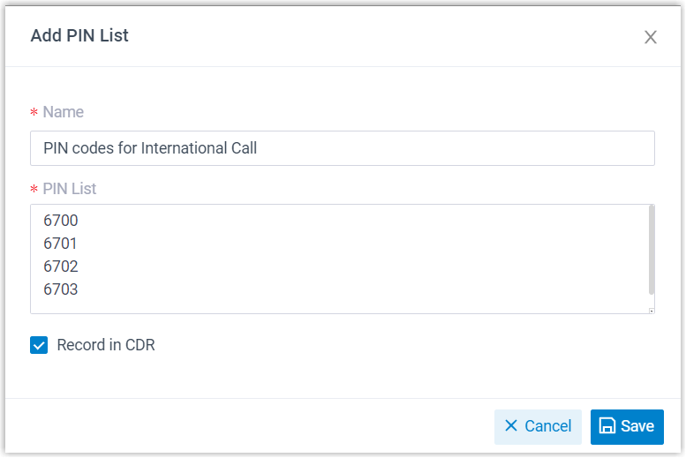The height and width of the screenshot is (458, 686).
Task: Click the PIN List vertical scrollbar
Action: tap(652, 250)
